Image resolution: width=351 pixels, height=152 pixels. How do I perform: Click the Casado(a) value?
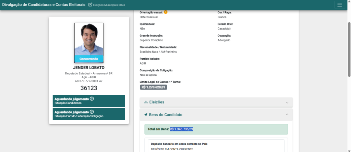click(224, 29)
